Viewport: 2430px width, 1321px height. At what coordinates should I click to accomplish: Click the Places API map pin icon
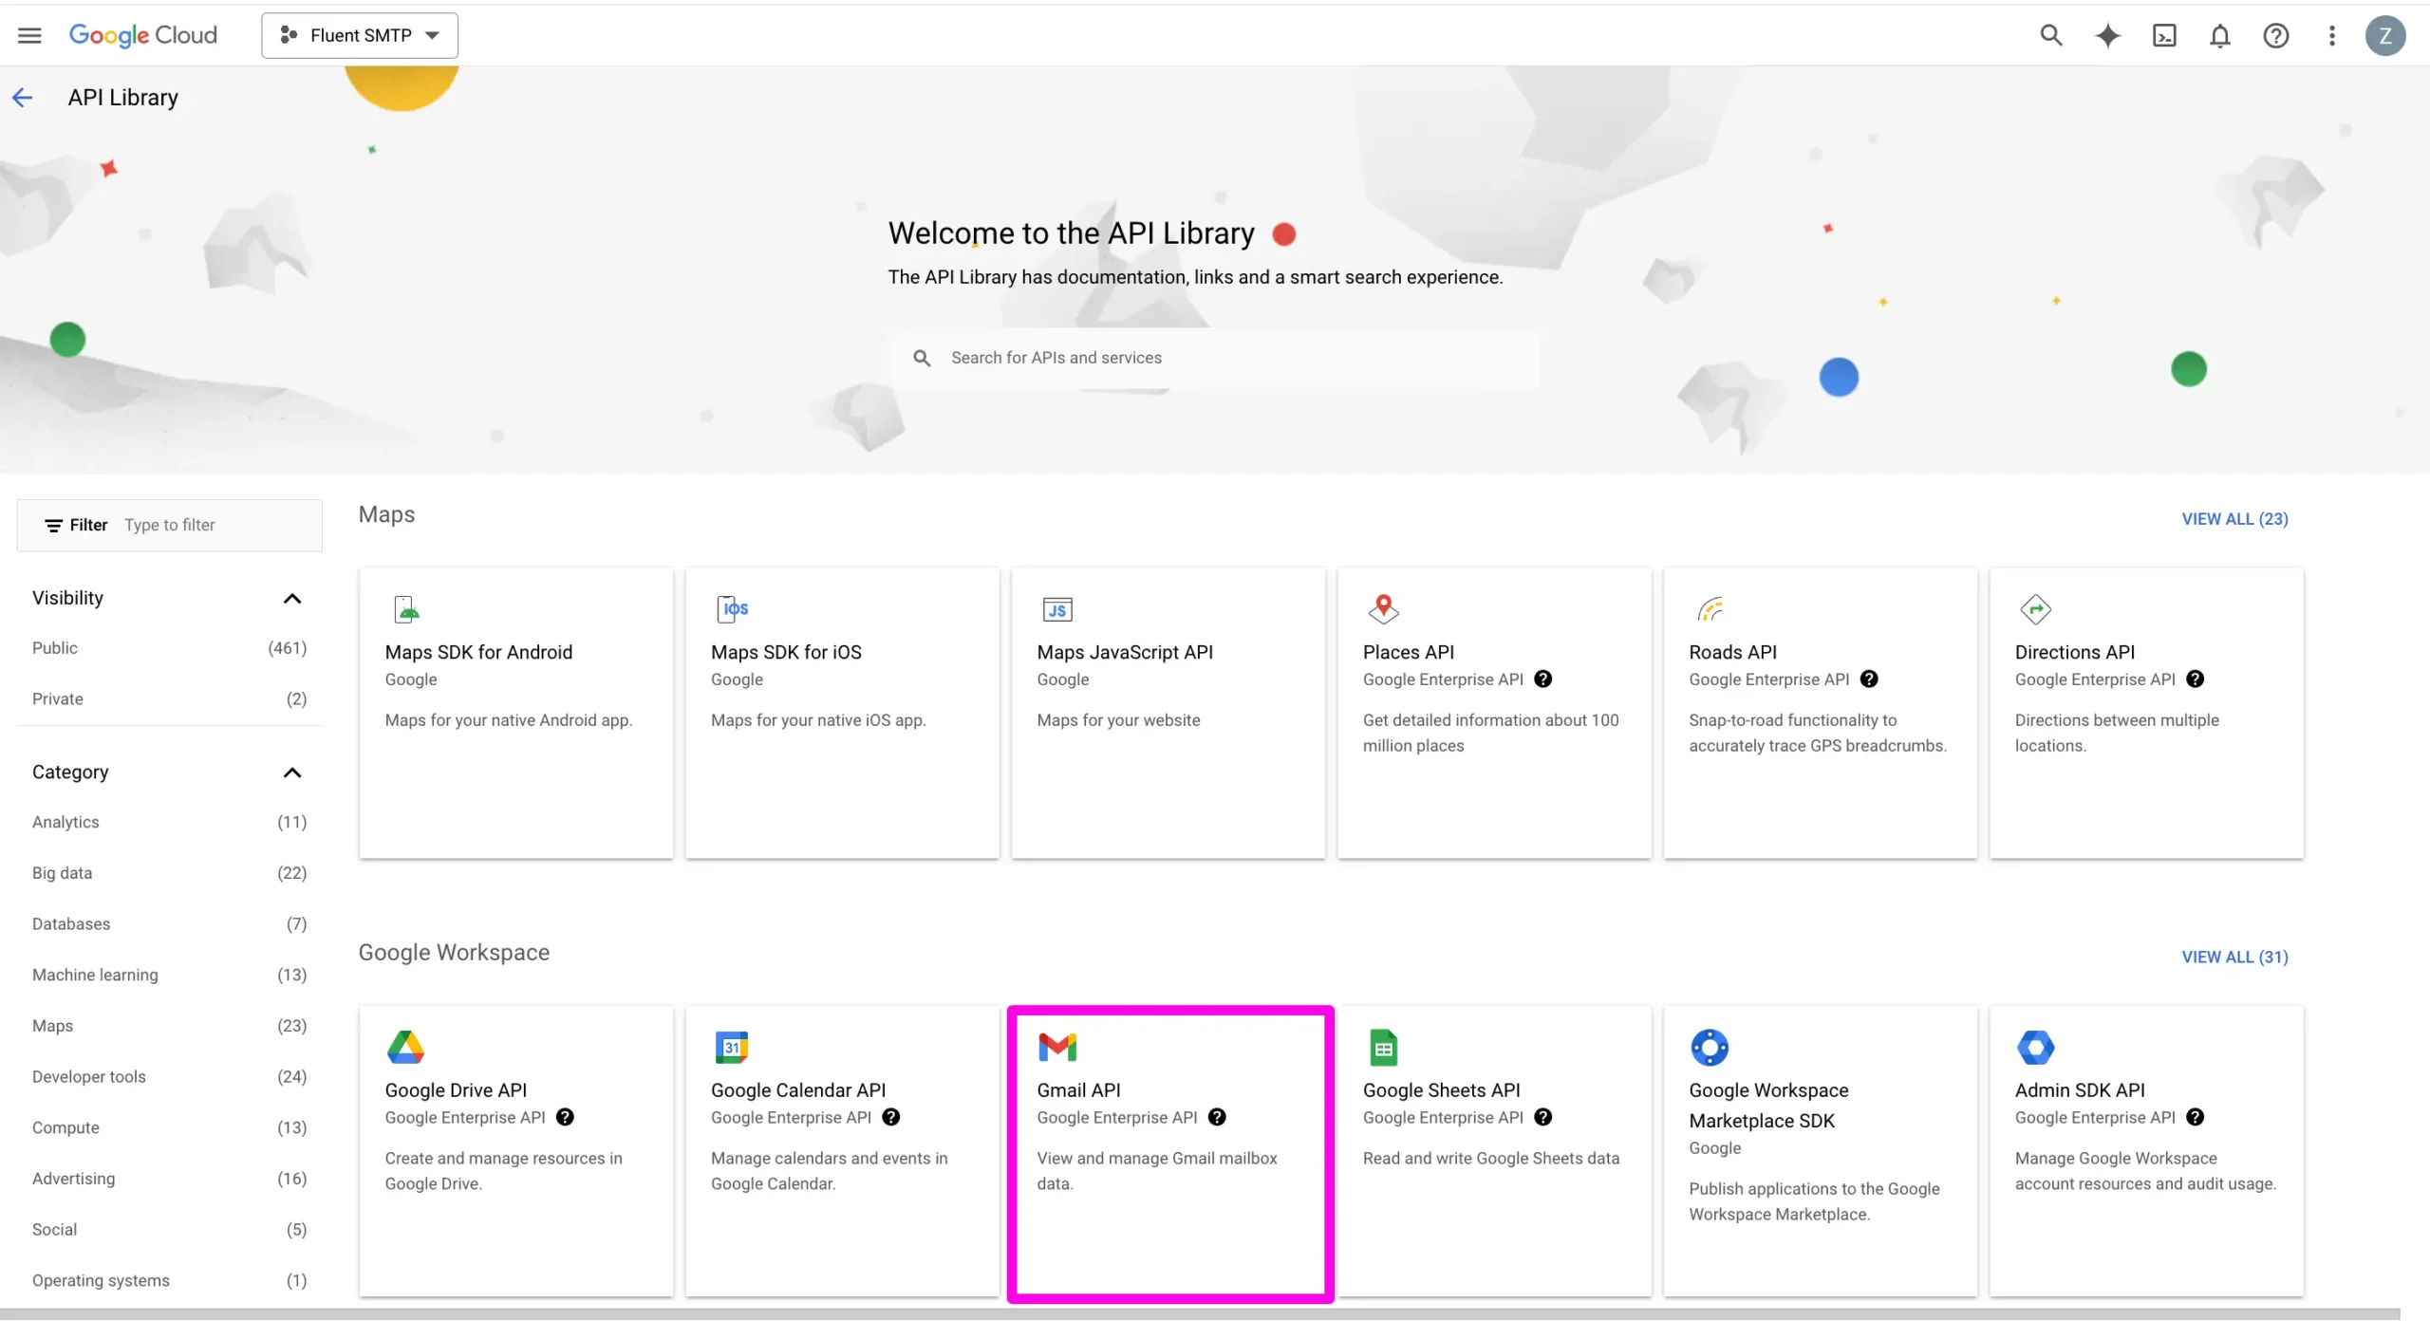click(1382, 608)
